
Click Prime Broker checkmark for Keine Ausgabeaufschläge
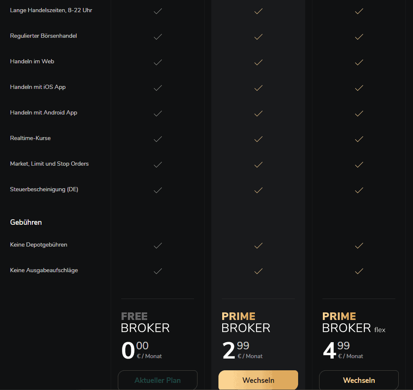258,271
